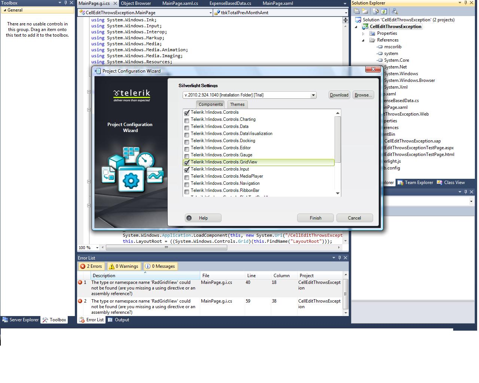Screen dimensions: 479x383
Task: Open the Toolbox window position menu arrow
Action: [x=60, y=3]
